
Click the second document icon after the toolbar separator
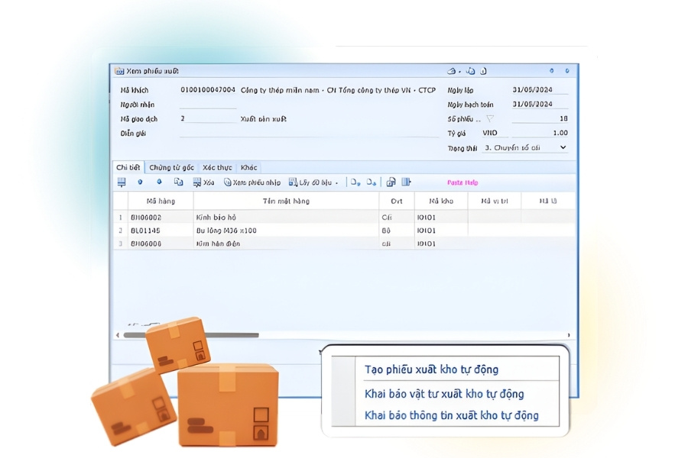coord(372,182)
